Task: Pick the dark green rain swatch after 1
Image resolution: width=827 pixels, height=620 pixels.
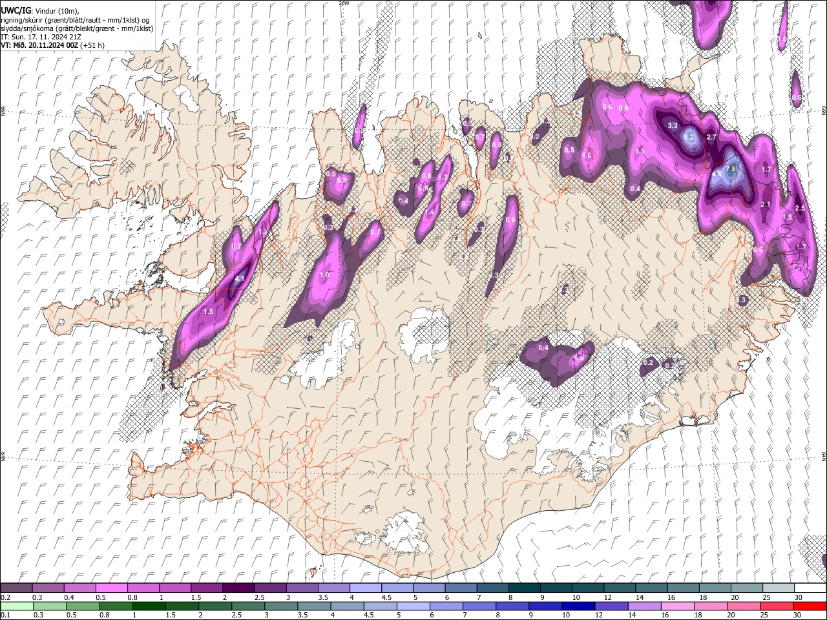Action: tap(148, 606)
